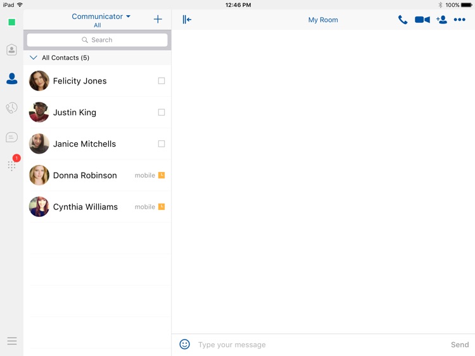Image resolution: width=475 pixels, height=356 pixels.
Task: Click the My Room title
Action: 323,20
